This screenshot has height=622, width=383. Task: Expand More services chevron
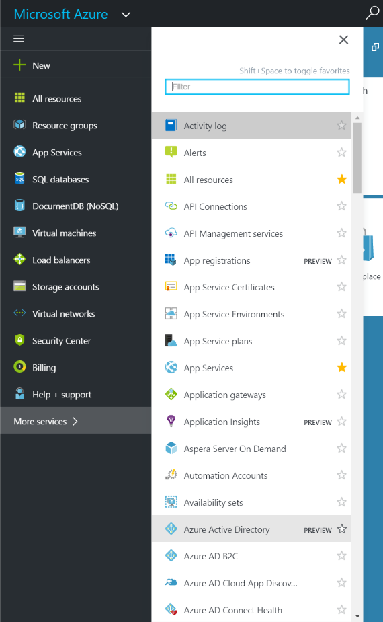pos(75,421)
